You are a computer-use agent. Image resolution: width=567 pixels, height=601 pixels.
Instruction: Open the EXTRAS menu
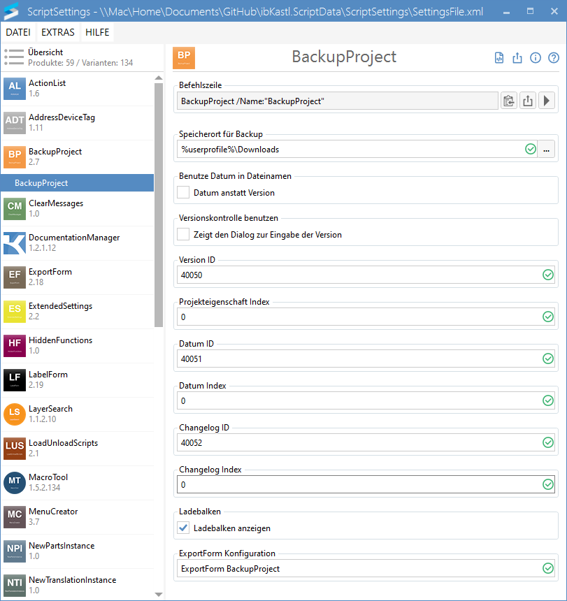57,32
